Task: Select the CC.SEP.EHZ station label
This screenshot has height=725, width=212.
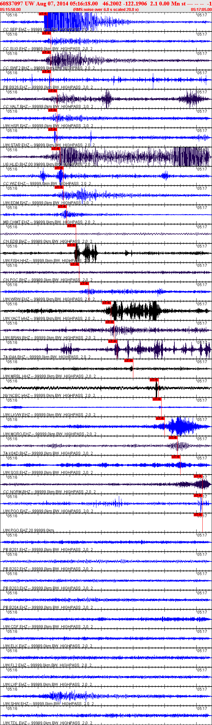Action: [x=48, y=30]
